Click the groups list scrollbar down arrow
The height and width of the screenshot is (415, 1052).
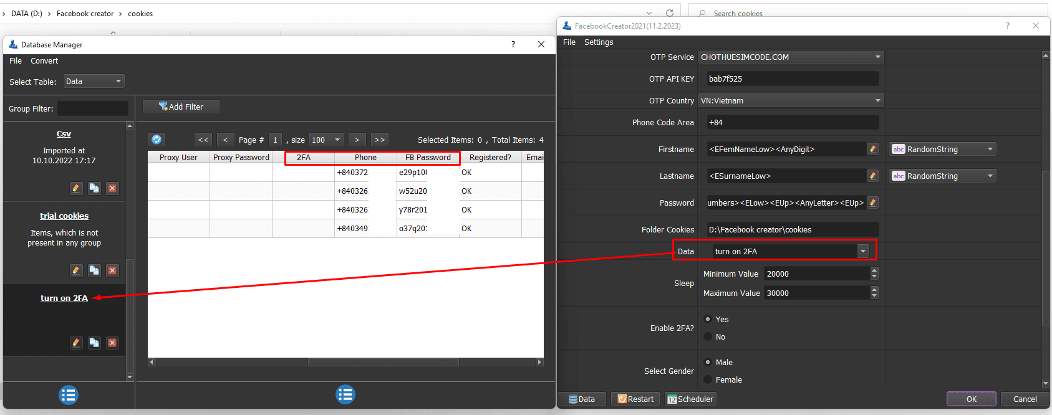pyautogui.click(x=130, y=376)
